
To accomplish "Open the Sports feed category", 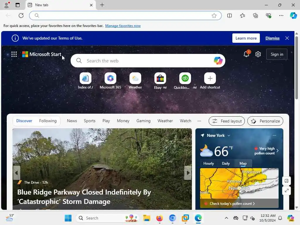I will [90, 121].
